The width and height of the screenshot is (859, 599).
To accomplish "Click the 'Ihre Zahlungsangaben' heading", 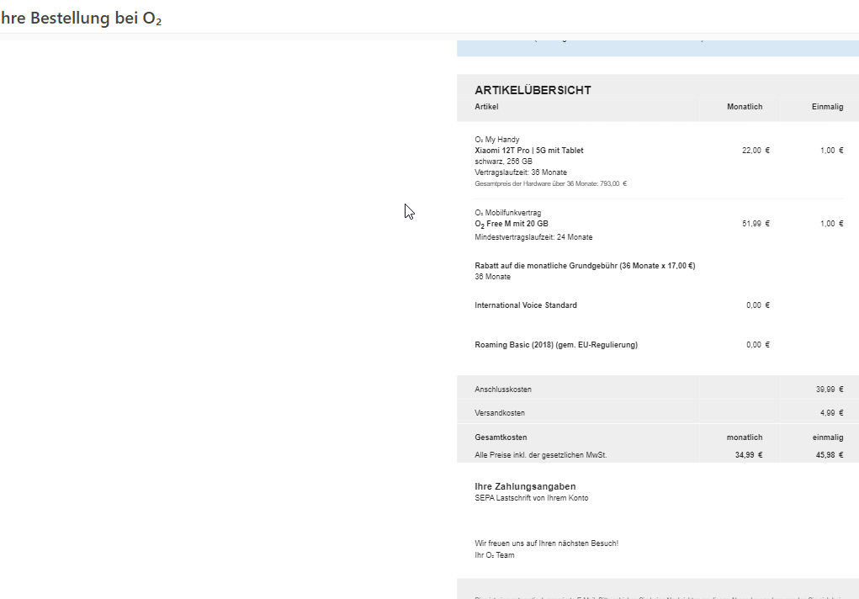I will tap(525, 486).
